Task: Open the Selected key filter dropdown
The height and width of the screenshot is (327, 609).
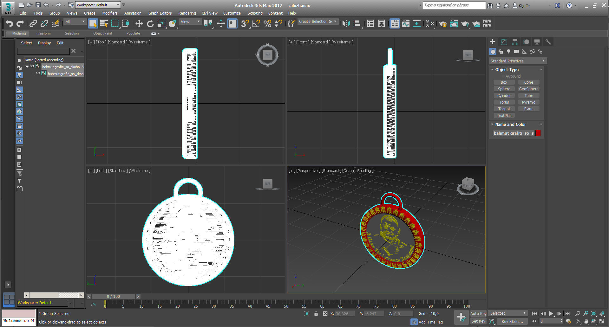Action: [508, 313]
